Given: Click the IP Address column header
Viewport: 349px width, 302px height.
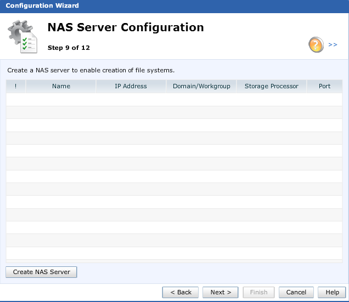Looking at the screenshot, I should [131, 86].
